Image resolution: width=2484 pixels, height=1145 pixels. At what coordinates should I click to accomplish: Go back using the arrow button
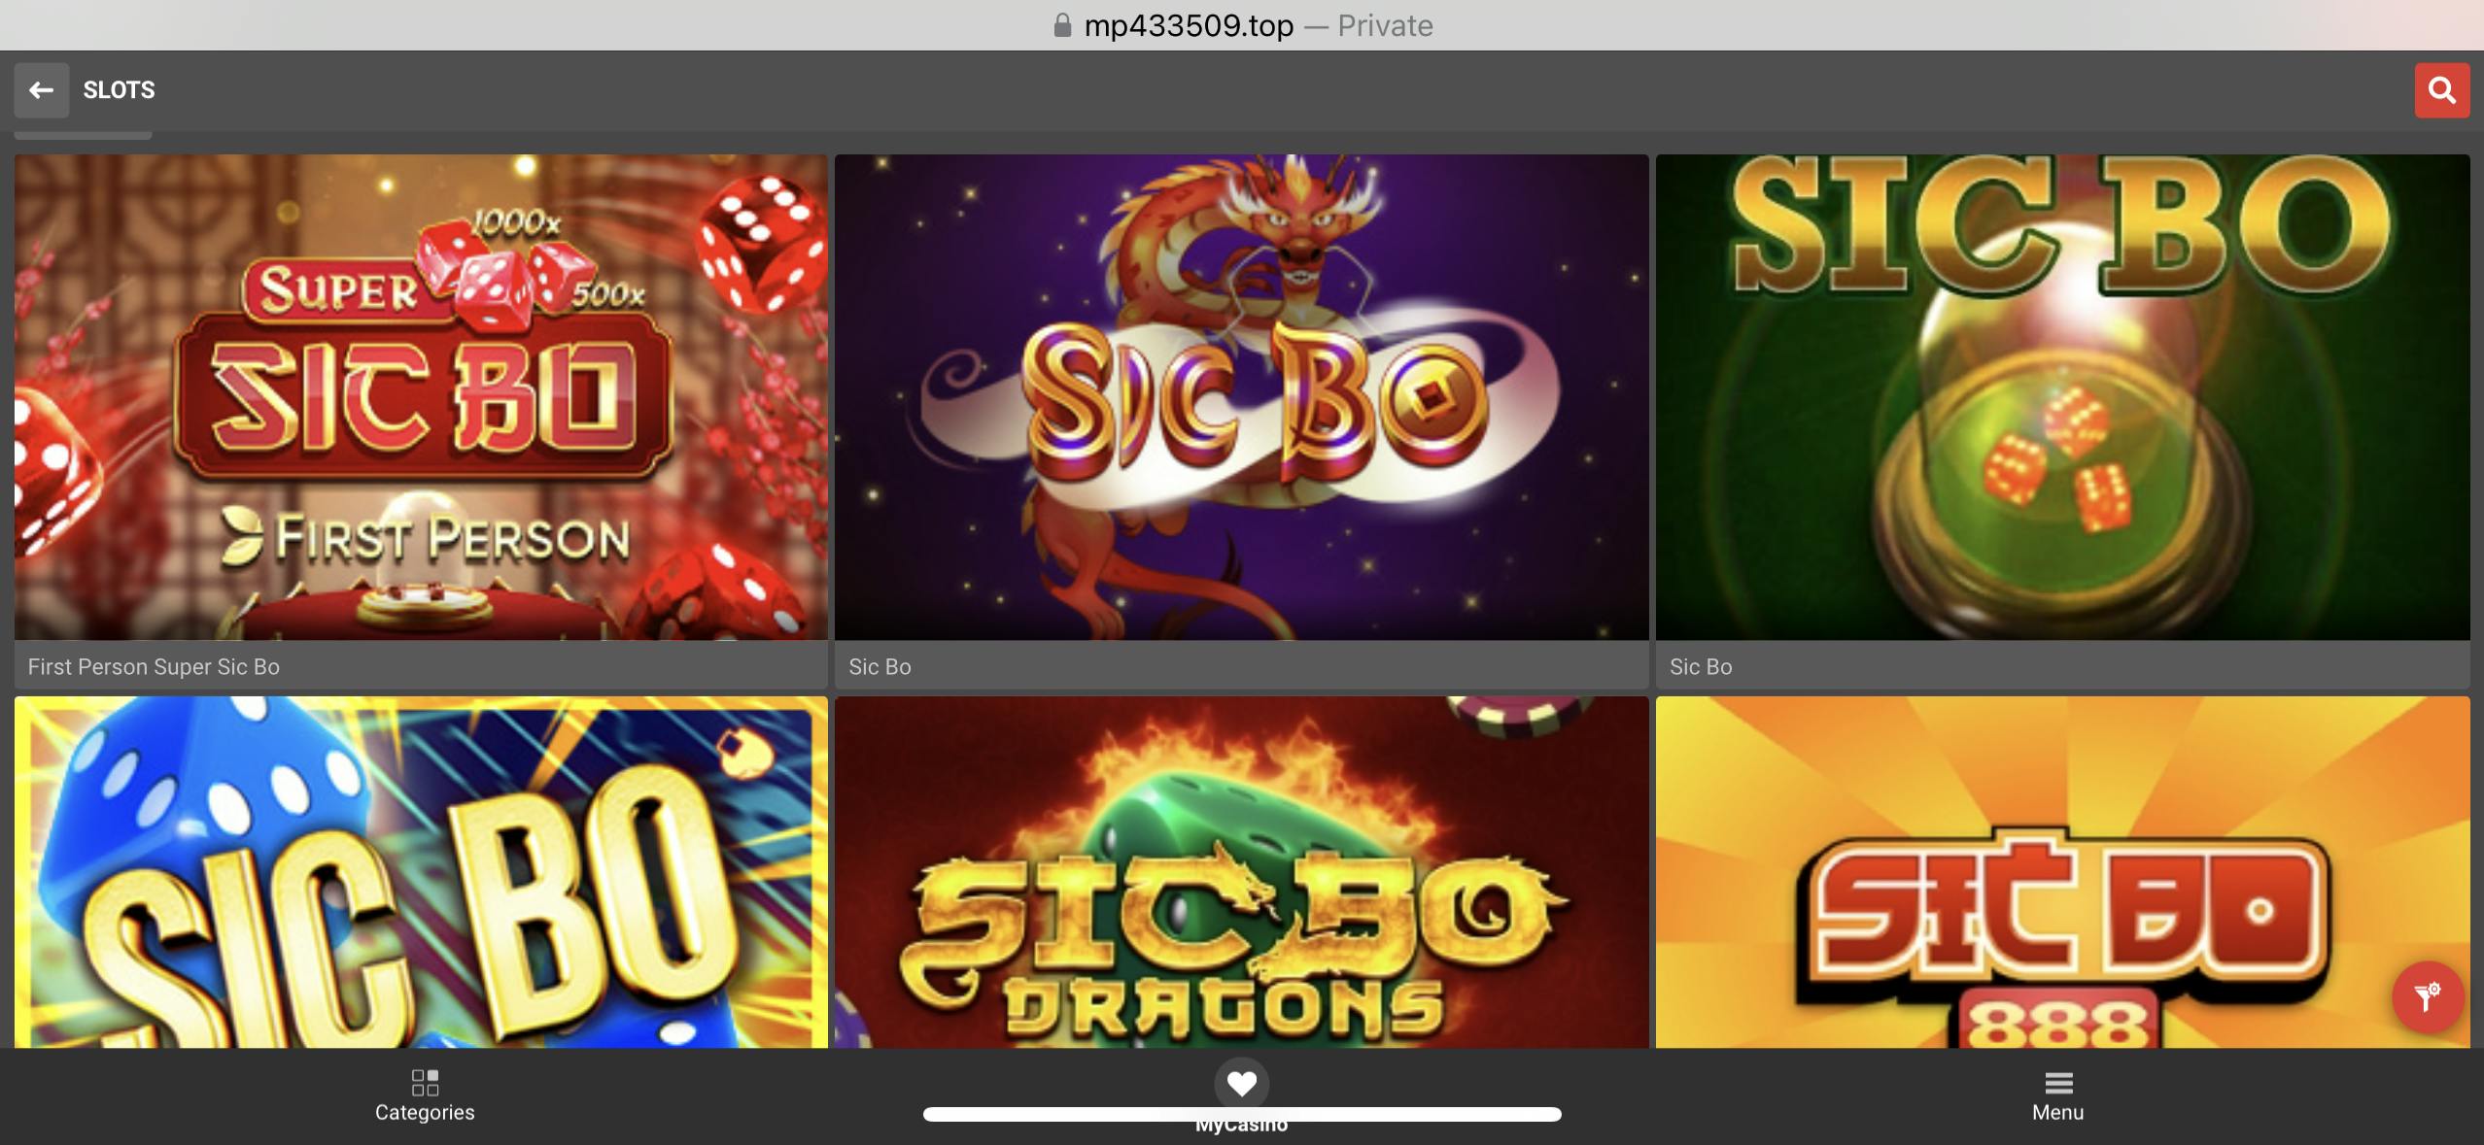coord(41,90)
